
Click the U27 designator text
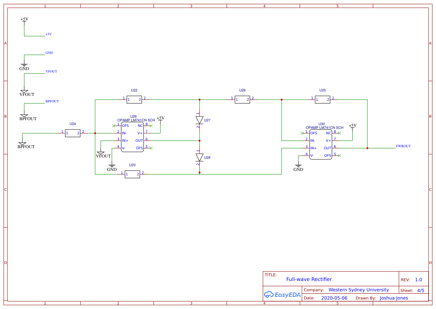coord(207,121)
